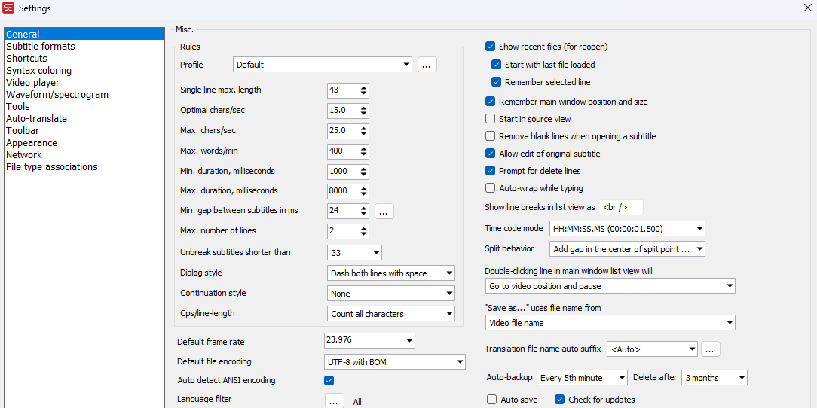Select Shortcuts in settings list
Image resolution: width=817 pixels, height=408 pixels.
[26, 59]
